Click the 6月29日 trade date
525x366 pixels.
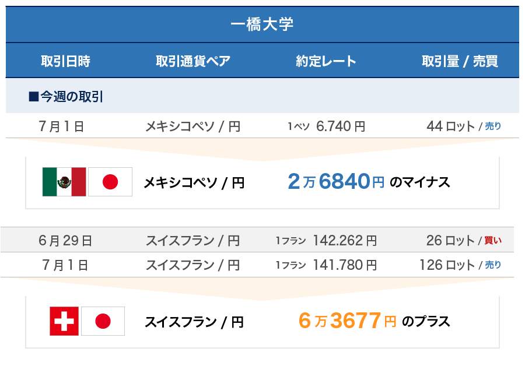click(x=65, y=240)
